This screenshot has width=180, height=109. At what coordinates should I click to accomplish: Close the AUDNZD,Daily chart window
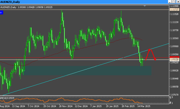pyautogui.click(x=178, y=2)
